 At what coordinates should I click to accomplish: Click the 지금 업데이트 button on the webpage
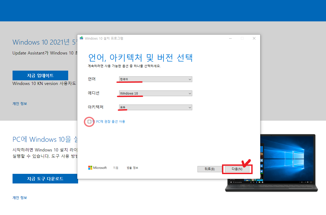point(40,75)
